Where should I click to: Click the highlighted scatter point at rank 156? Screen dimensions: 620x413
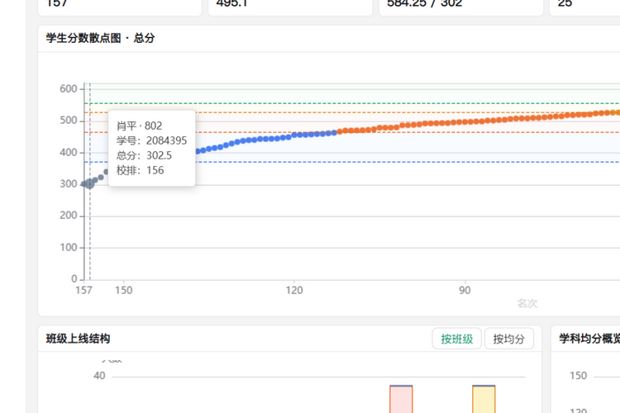point(90,183)
